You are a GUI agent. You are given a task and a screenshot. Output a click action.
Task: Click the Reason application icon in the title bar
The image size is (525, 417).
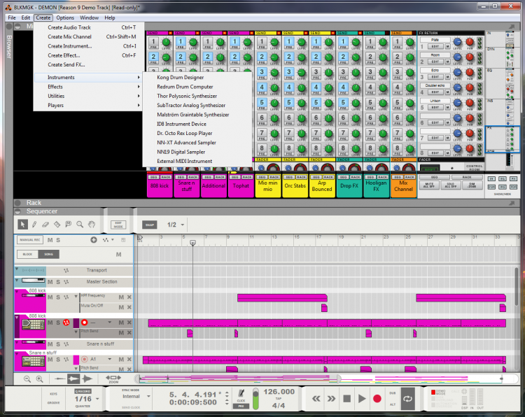[x=8, y=7]
